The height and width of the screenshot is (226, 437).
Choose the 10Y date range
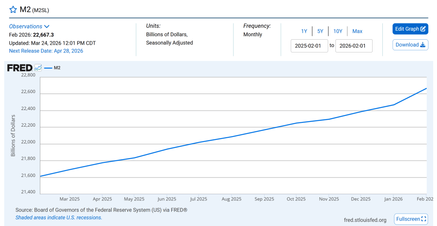[338, 31]
